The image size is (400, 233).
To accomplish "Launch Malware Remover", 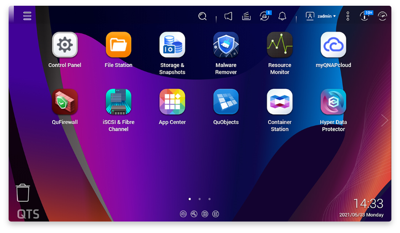I will [226, 45].
